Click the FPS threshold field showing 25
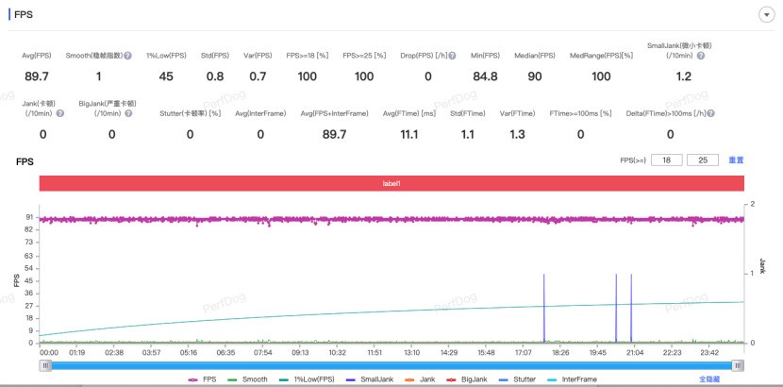Viewport: 783px width, 387px height. [x=703, y=160]
